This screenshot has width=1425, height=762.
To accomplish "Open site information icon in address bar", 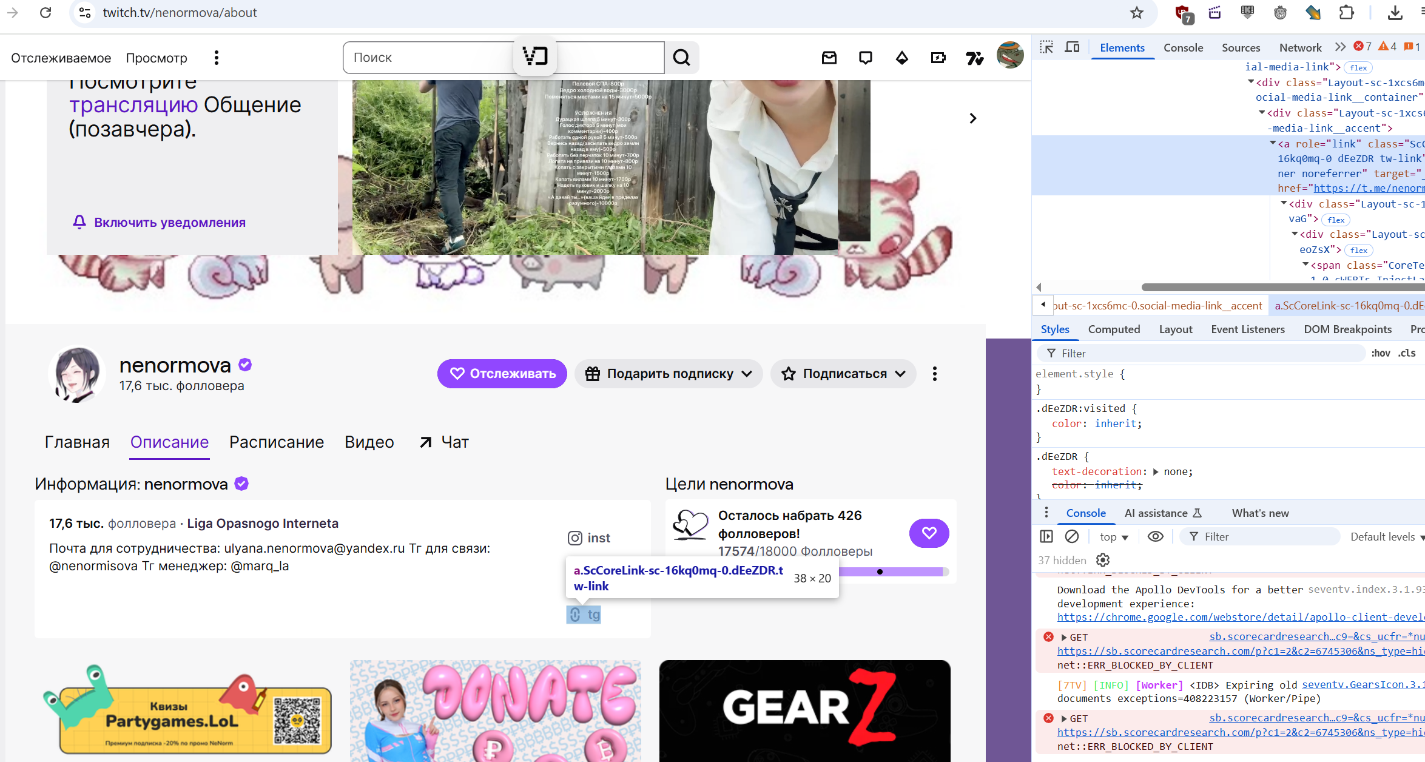I will (85, 13).
